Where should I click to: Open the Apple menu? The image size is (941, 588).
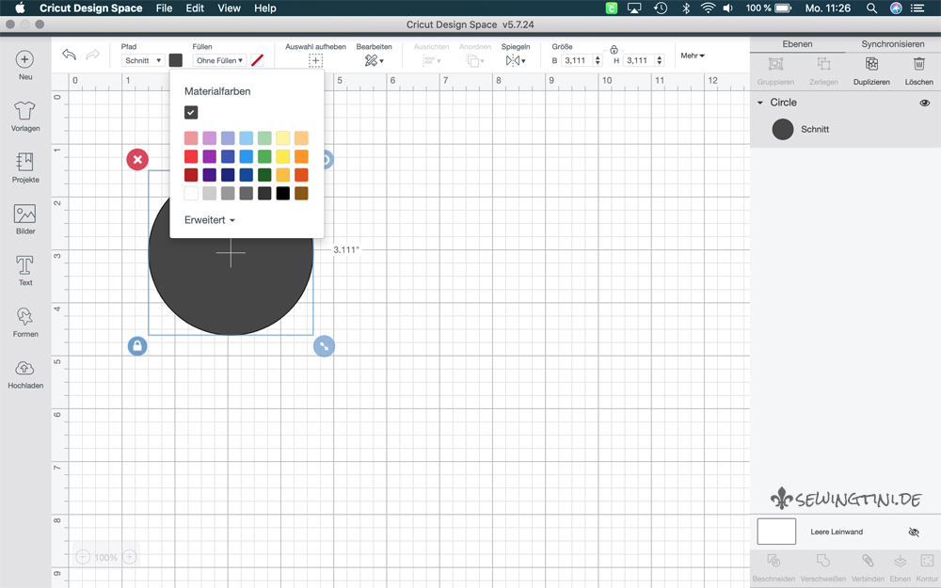[20, 8]
